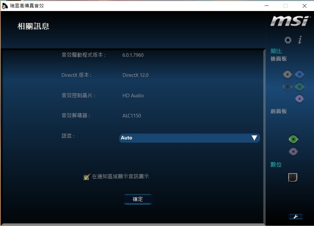The width and height of the screenshot is (314, 226).
Task: Select the dark green rear panel jack
Action: tap(299, 87)
